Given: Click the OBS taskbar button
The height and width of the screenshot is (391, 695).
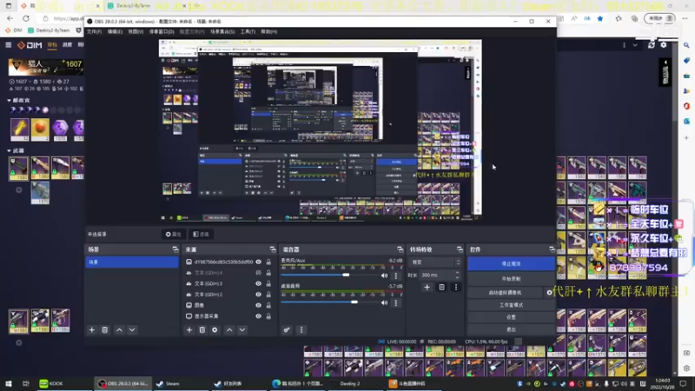Looking at the screenshot, I should click(x=123, y=383).
